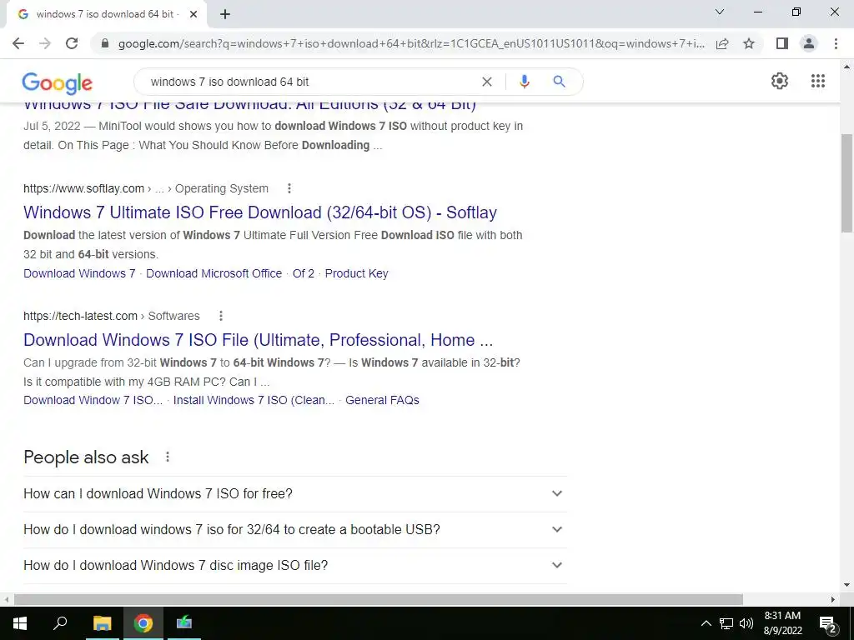Open the notification center
Screen dimensions: 854x640
[x=828, y=624]
